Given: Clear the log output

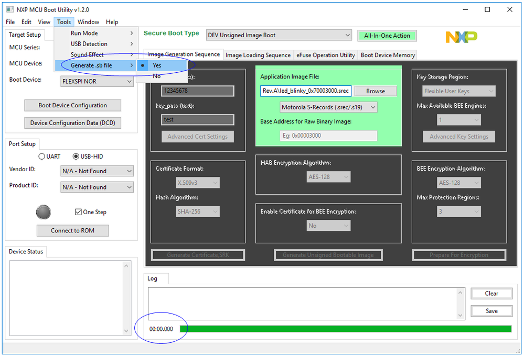Looking at the screenshot, I should coord(491,294).
